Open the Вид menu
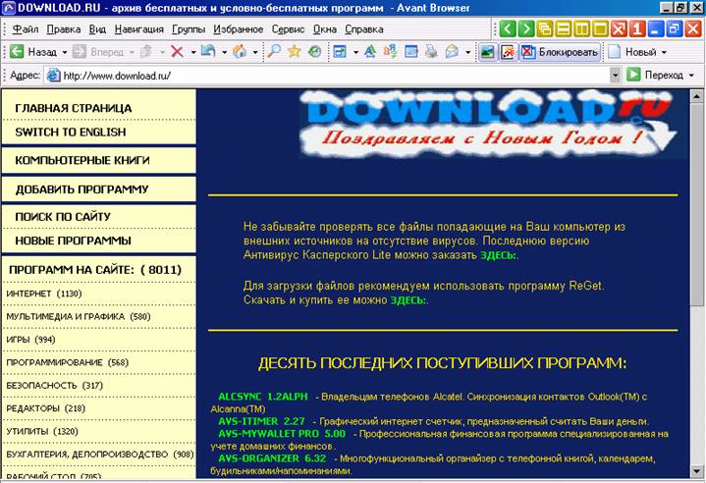The image size is (706, 483). 97,29
